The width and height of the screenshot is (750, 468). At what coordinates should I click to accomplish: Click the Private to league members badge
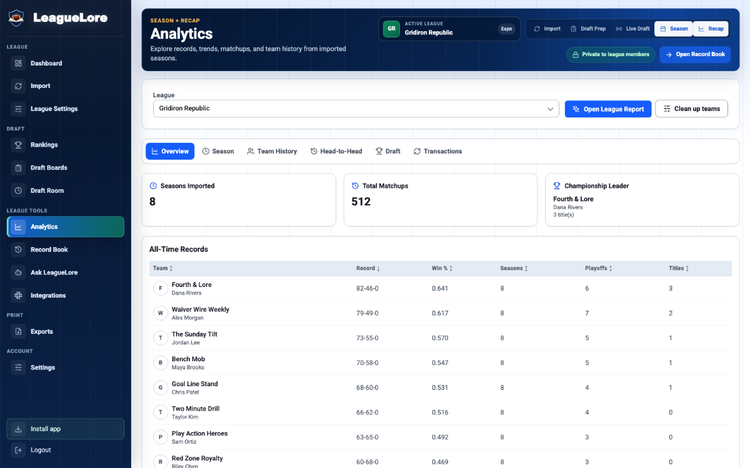[x=611, y=54]
